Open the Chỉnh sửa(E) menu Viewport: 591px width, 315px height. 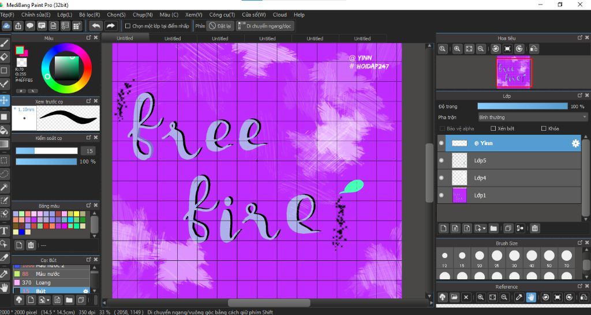pos(36,14)
